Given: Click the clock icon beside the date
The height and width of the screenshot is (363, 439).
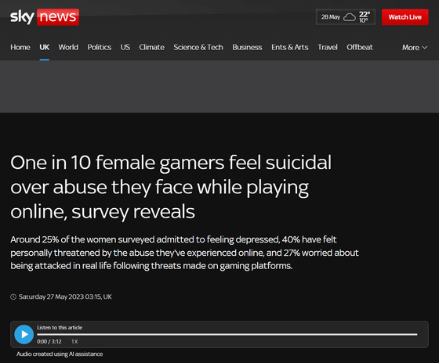Looking at the screenshot, I should [x=13, y=297].
